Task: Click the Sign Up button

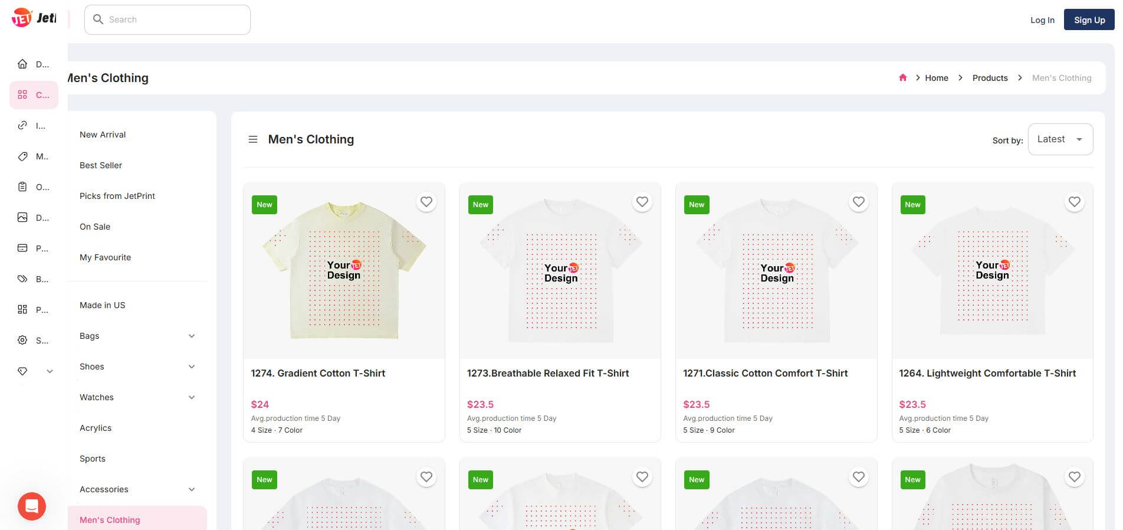Action: (x=1089, y=19)
